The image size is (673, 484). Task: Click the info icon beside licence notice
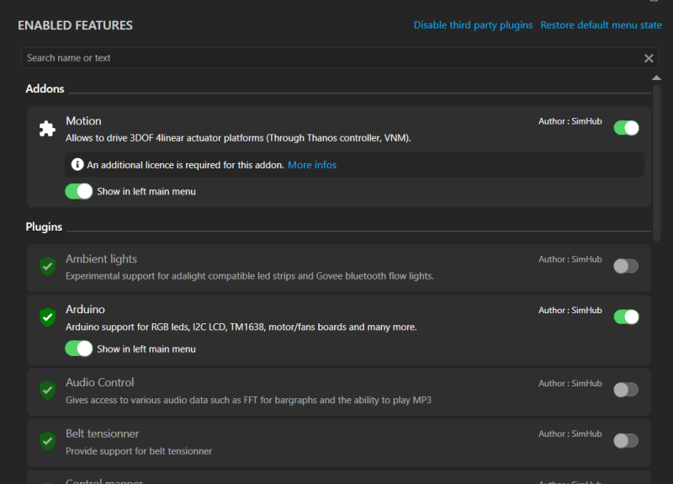click(x=77, y=165)
